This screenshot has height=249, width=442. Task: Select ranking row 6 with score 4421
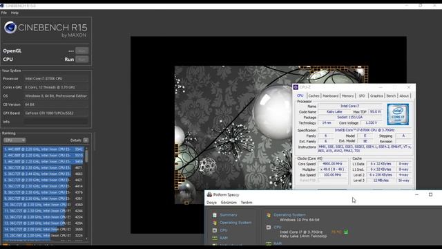point(44,180)
